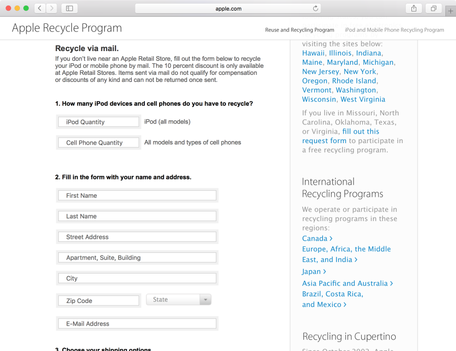The width and height of the screenshot is (456, 351).
Task: Open Asia Pacific and Australia link
Action: tap(348, 283)
